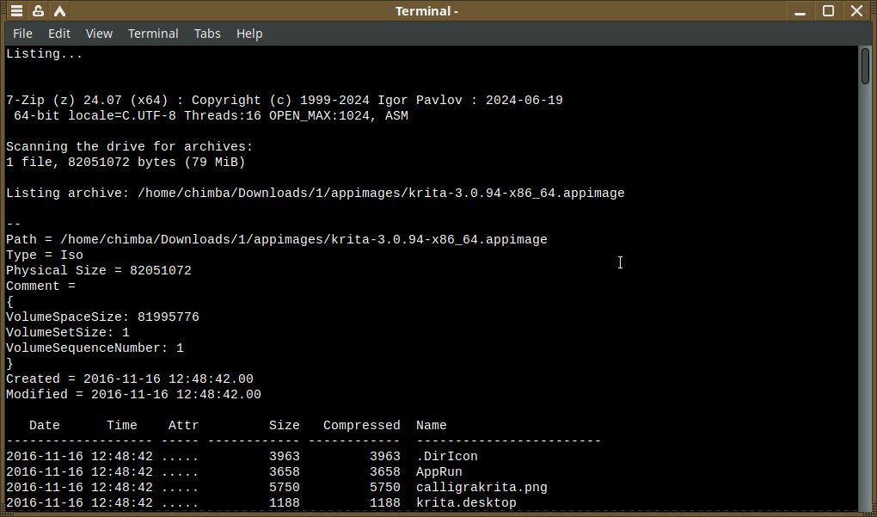Click the vertical scrollbar thumb
The image size is (877, 517).
[x=865, y=66]
